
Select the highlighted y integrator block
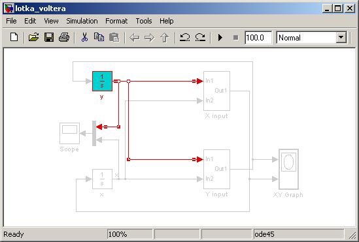[x=102, y=81]
